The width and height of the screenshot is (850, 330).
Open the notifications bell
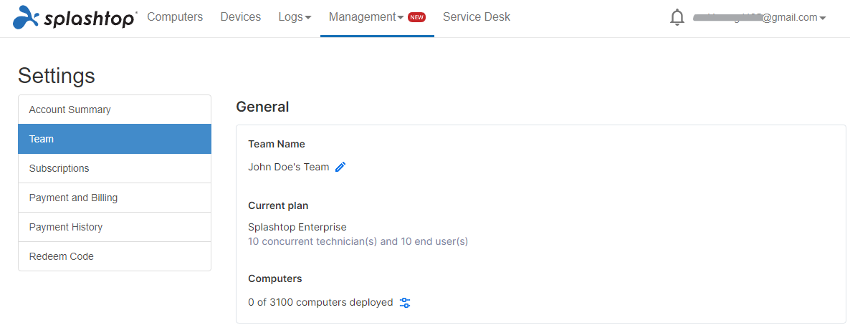(677, 17)
